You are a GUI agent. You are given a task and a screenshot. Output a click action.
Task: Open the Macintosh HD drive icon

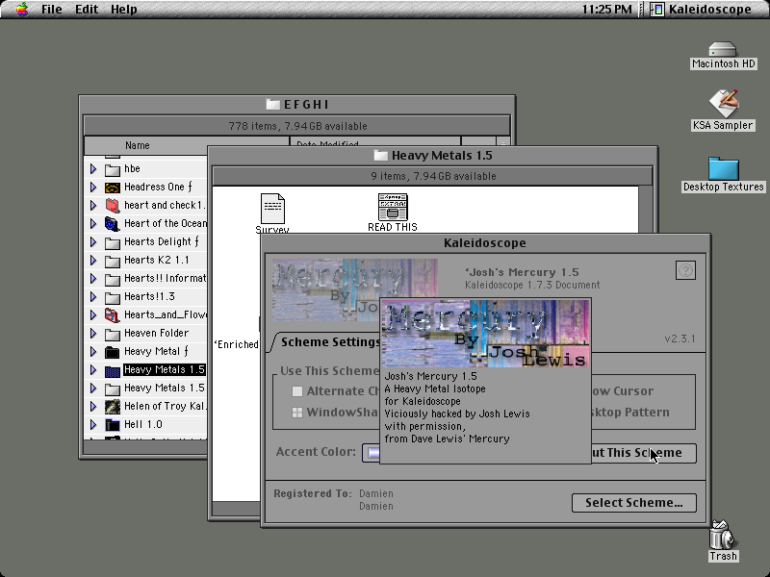tap(723, 50)
